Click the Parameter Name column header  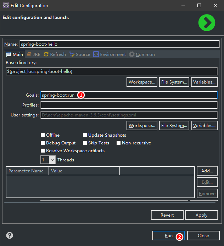point(27,171)
